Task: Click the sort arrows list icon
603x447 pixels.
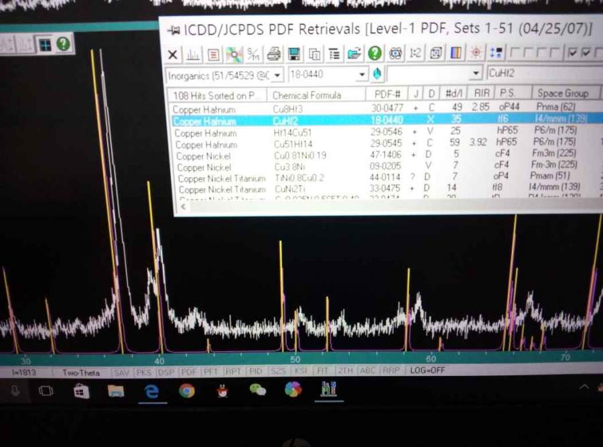Action: [x=496, y=52]
